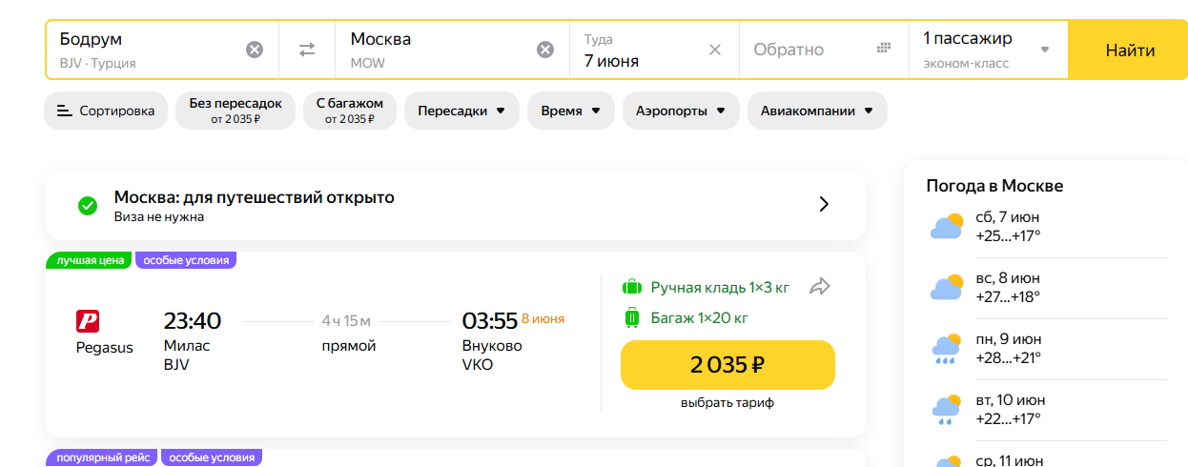Open the passenger and class selector
Image resolution: width=1188 pixels, height=467 pixels.
[986, 50]
